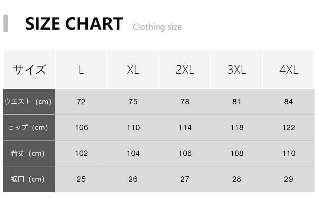Select the 裾口 (cm) row label
319x217 pixels.
coord(28,179)
